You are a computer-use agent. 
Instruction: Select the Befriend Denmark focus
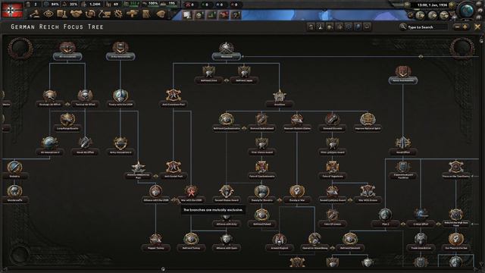coord(350,242)
